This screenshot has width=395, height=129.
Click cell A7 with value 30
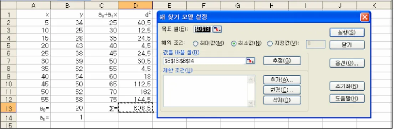[x=33, y=61]
